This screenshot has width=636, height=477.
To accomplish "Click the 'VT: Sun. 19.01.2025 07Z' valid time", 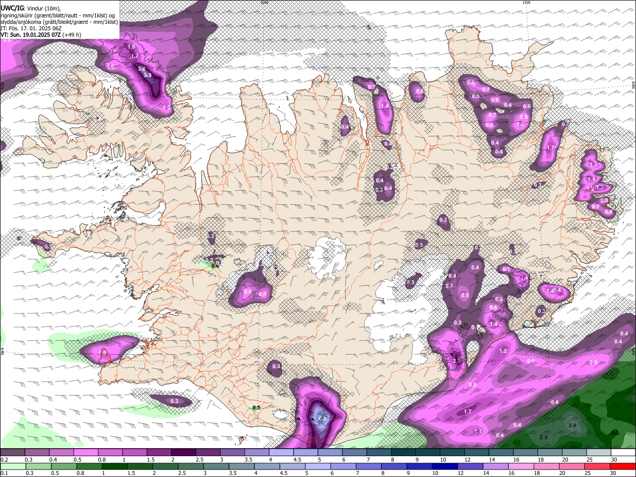I will pos(31,35).
